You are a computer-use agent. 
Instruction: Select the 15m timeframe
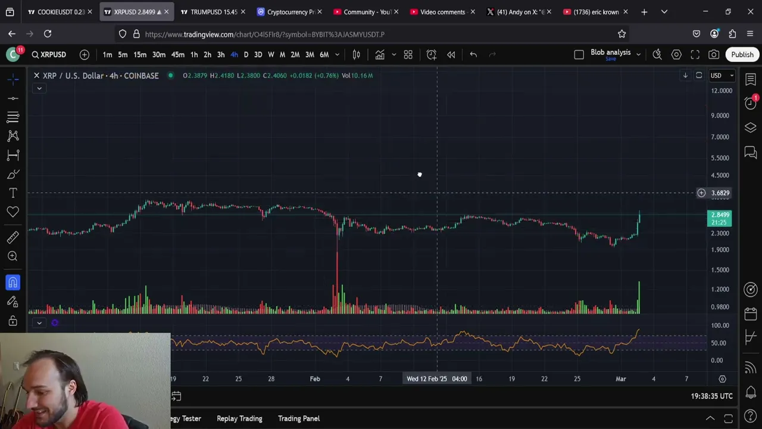click(x=140, y=55)
